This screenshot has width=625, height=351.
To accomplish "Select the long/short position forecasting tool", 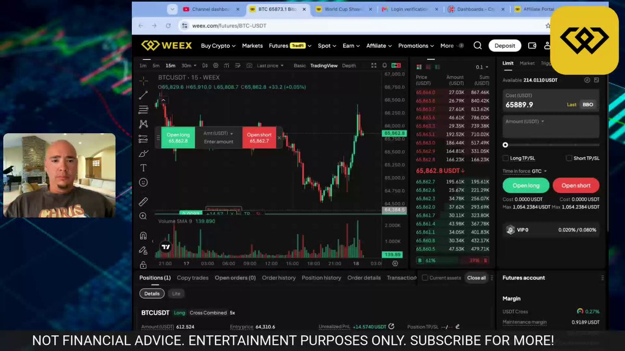I will tap(143, 139).
